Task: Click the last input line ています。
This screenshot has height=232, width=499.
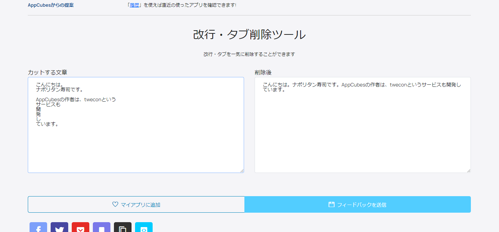Action: pyautogui.click(x=47, y=124)
